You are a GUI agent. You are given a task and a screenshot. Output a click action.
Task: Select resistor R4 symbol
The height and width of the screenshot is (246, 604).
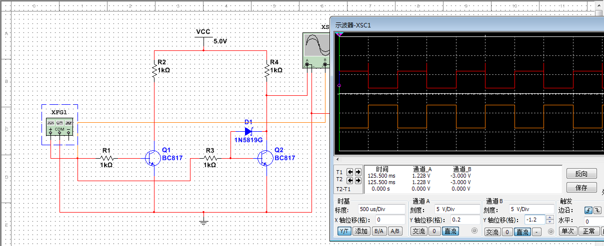(267, 71)
